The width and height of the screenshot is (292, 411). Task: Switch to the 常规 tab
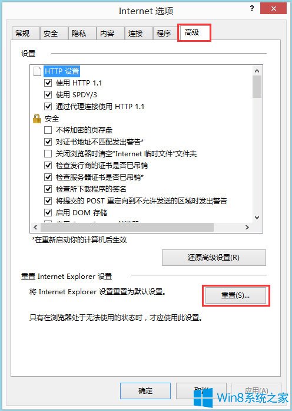coord(25,33)
